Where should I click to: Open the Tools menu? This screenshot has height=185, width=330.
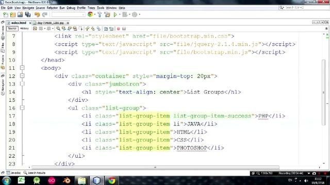pos(101,8)
